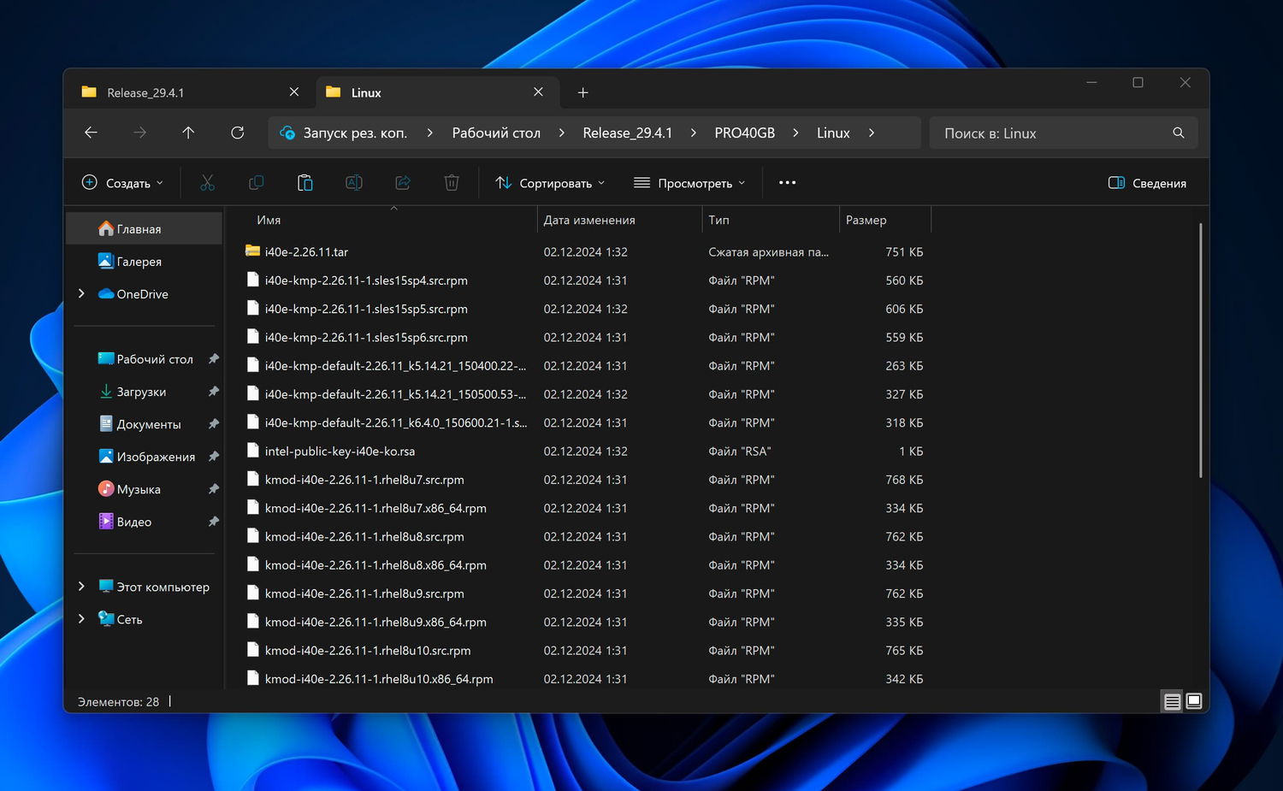Refresh the current folder view
This screenshot has height=791, width=1283.
point(238,133)
